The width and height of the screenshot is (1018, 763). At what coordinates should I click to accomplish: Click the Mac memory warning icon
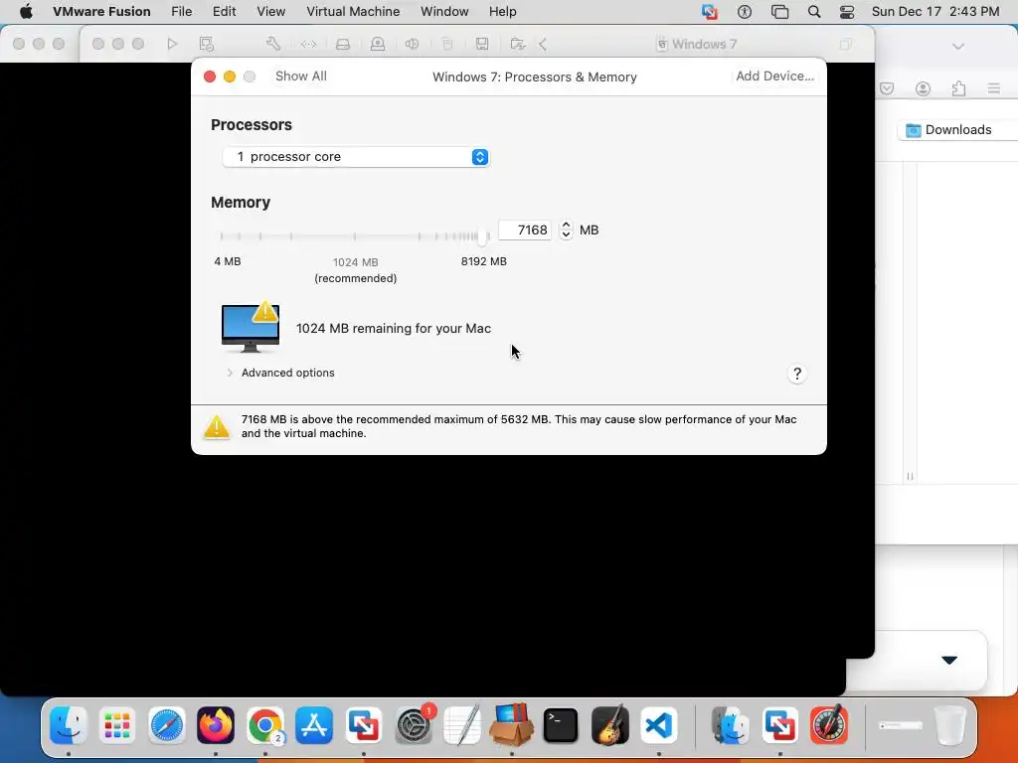pos(251,326)
